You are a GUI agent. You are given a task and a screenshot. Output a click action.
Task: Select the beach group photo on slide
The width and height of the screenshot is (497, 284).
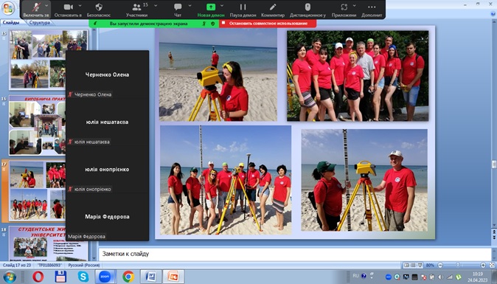[x=226, y=180]
